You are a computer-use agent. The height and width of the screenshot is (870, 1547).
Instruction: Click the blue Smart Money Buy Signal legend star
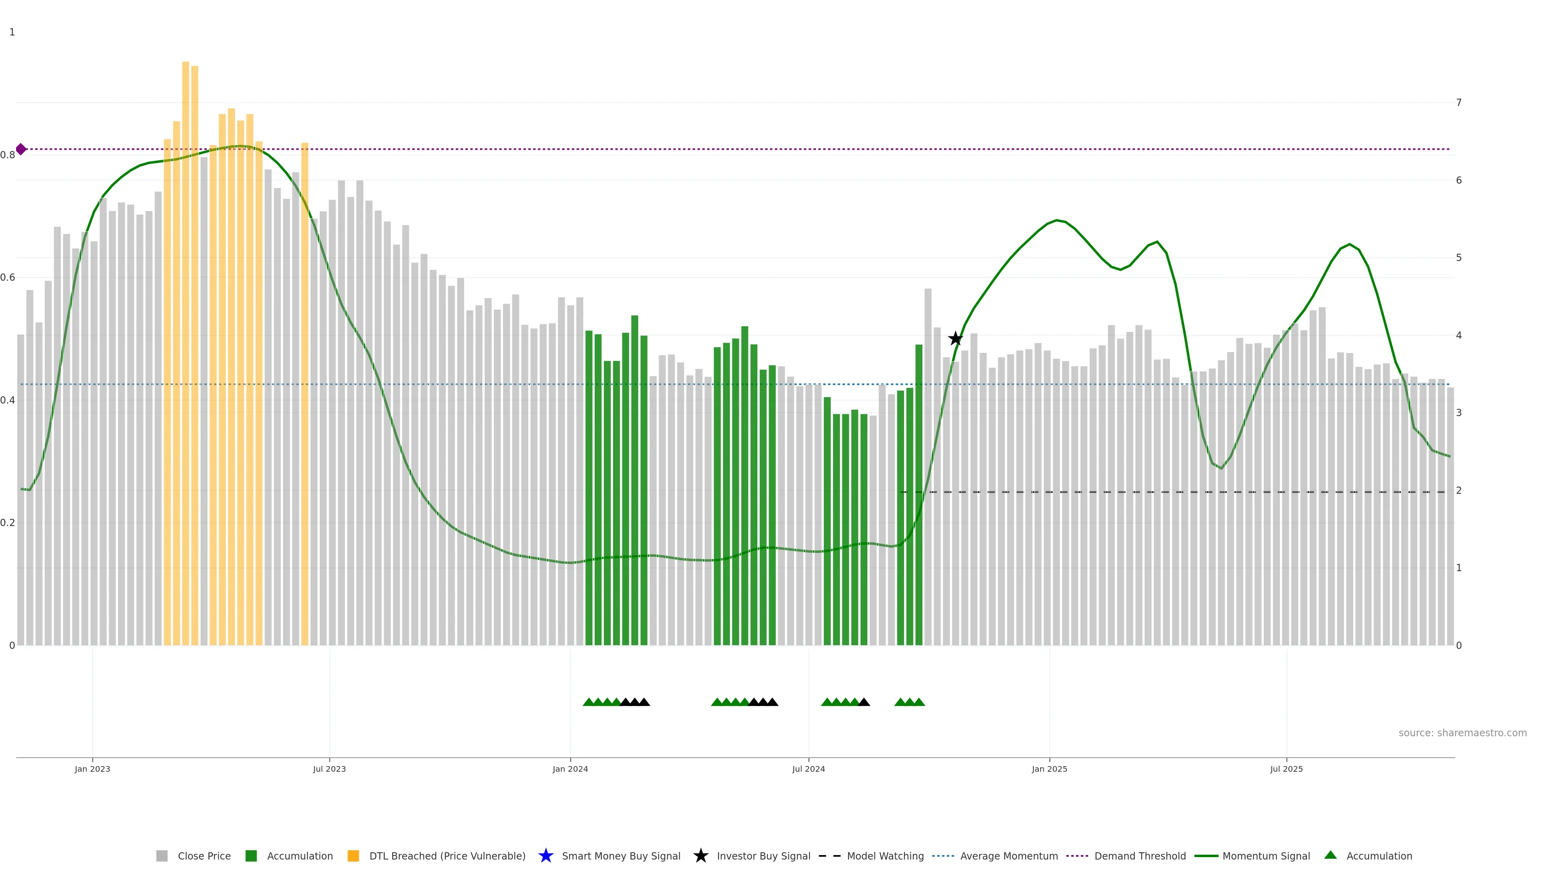(545, 855)
